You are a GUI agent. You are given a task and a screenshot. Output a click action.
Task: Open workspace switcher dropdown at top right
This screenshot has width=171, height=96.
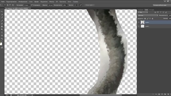pyautogui.click(x=162, y=5)
